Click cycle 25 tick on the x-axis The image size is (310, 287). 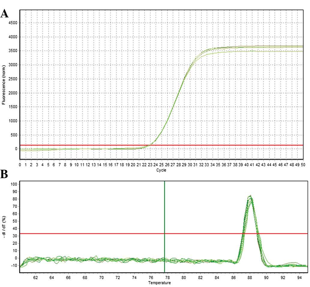161,165
